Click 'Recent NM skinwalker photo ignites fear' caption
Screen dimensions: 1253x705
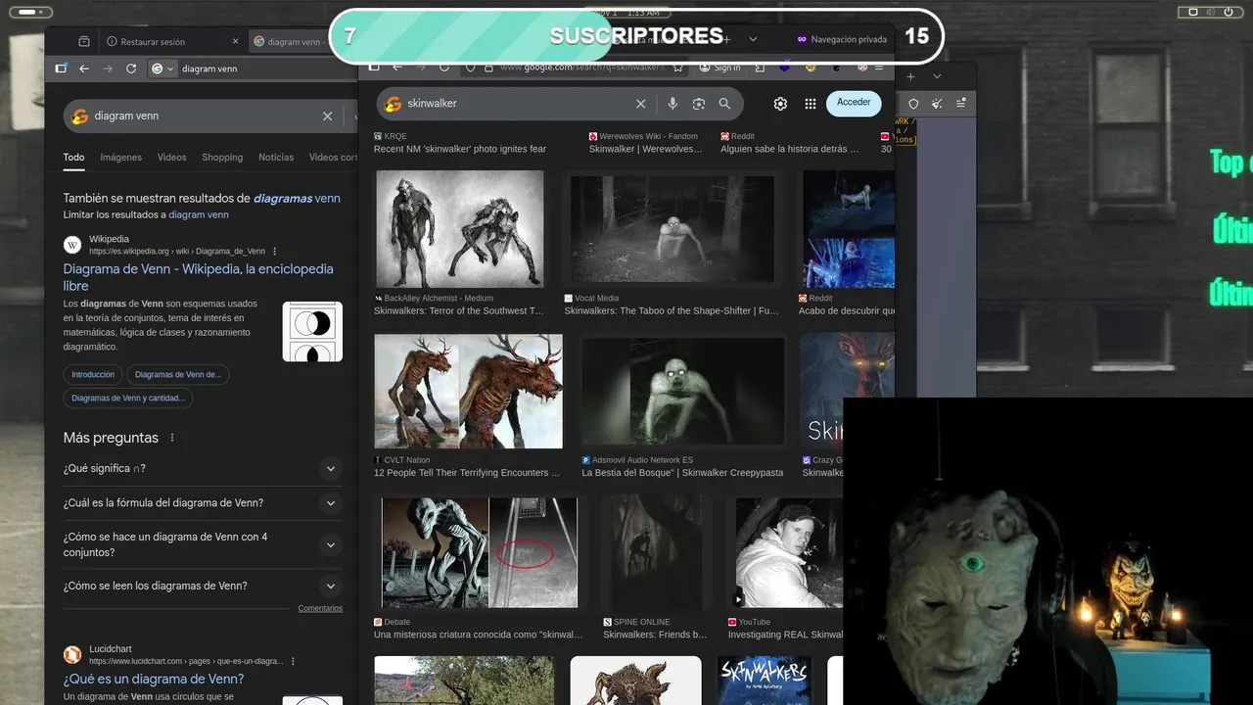(x=460, y=149)
